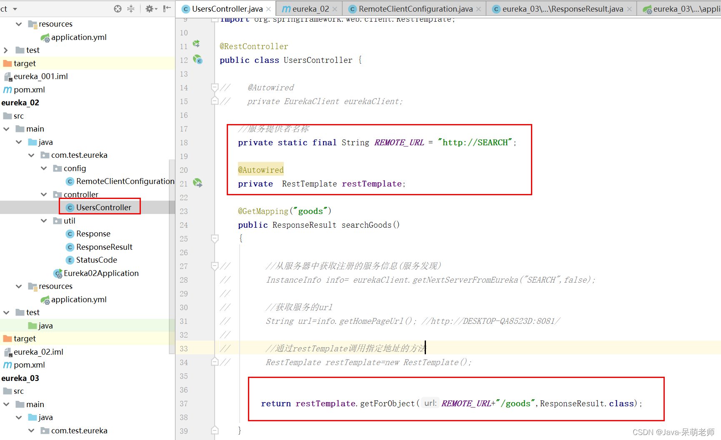This screenshot has width=721, height=440.
Task: Select RemoteClientConfiguration class in project tree
Action: coord(125,181)
